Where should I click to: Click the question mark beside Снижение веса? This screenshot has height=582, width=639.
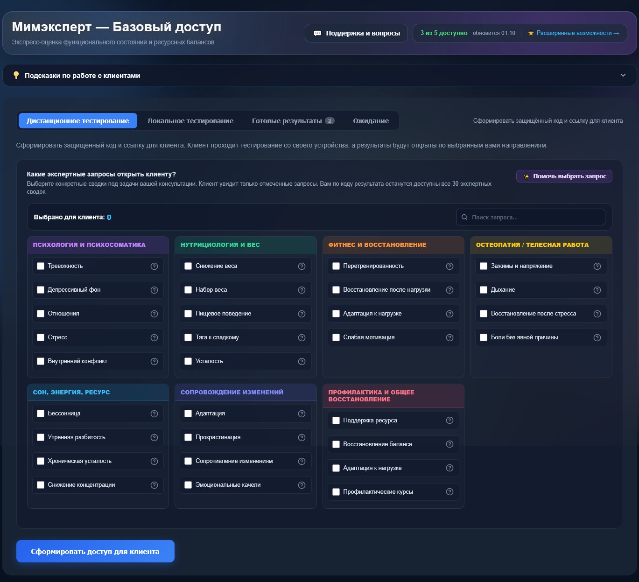[302, 266]
